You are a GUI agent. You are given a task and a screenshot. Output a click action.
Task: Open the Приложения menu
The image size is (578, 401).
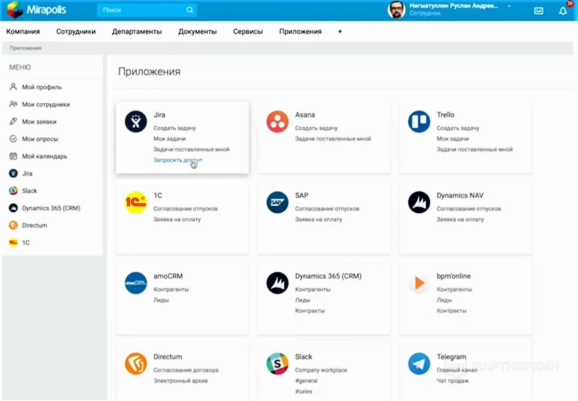coord(300,32)
